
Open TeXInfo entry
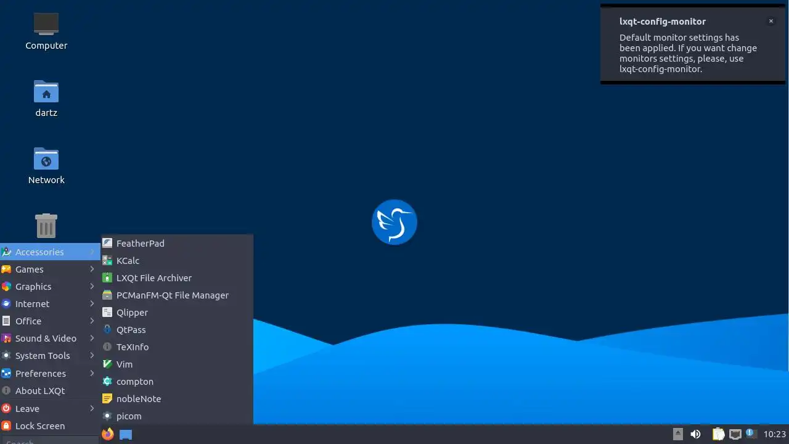[x=177, y=347]
